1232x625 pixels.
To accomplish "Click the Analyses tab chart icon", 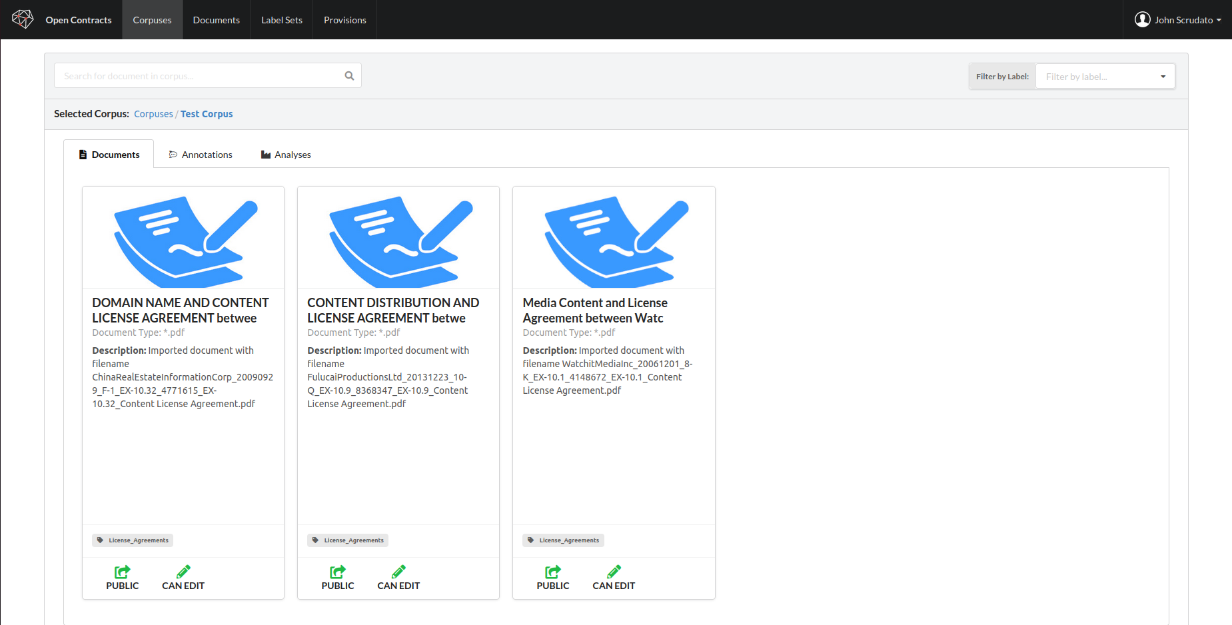I will pyautogui.click(x=266, y=155).
